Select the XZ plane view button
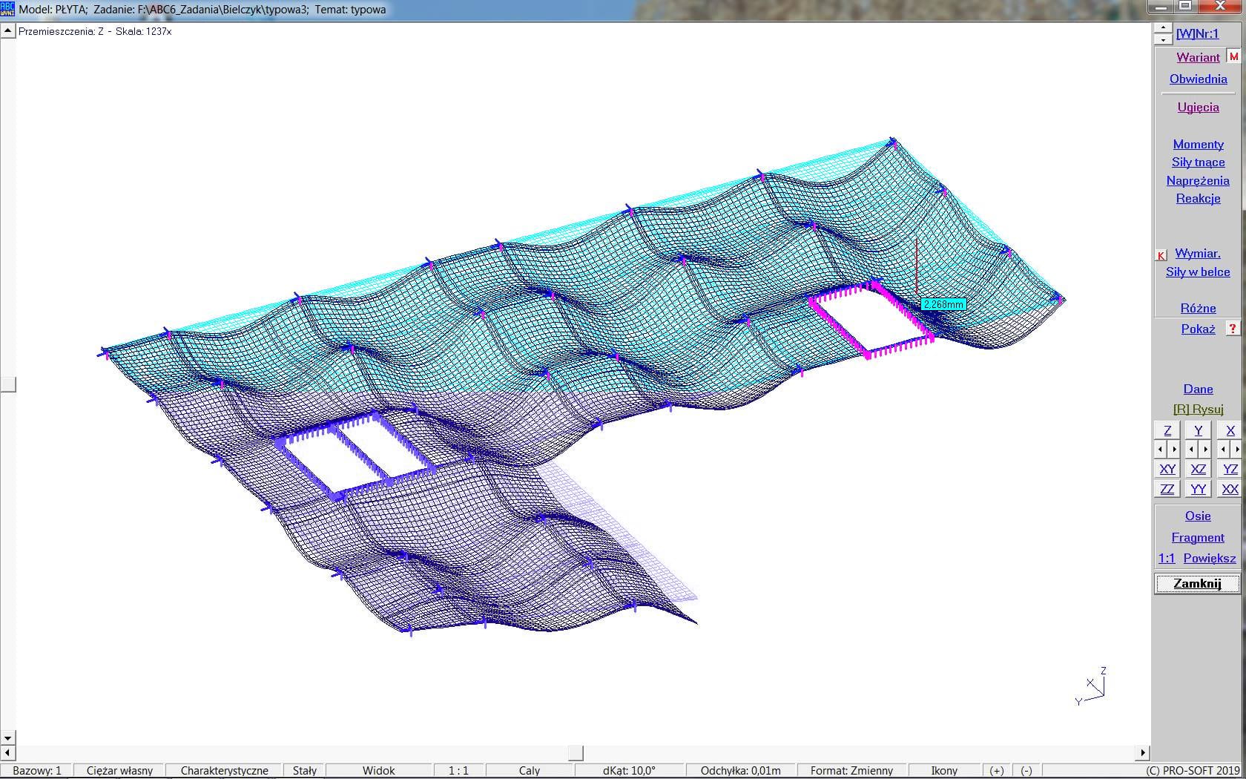Image resolution: width=1246 pixels, height=779 pixels. 1198,469
